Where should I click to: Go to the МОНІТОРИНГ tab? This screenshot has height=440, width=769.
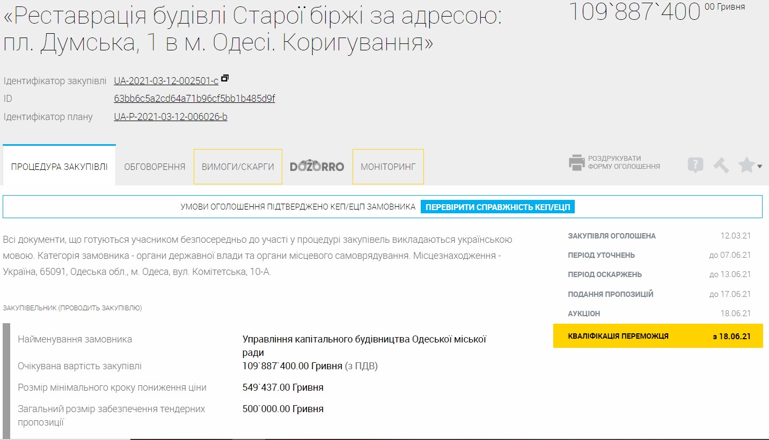coord(388,167)
